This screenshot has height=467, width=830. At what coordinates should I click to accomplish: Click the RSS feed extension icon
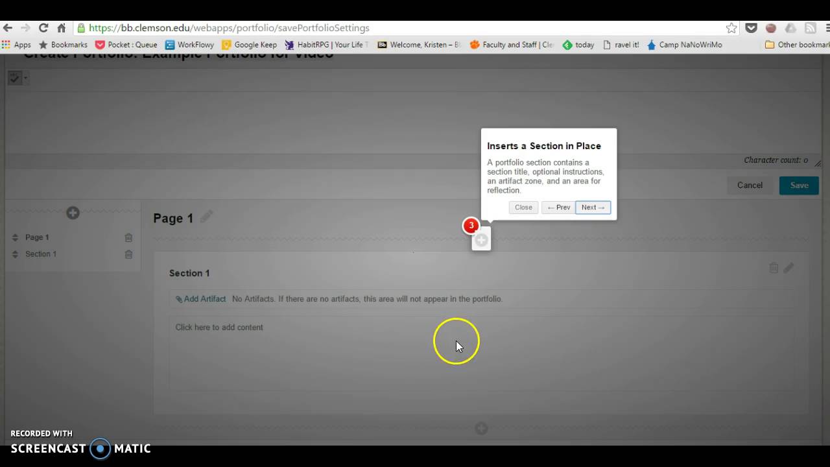[x=810, y=28]
